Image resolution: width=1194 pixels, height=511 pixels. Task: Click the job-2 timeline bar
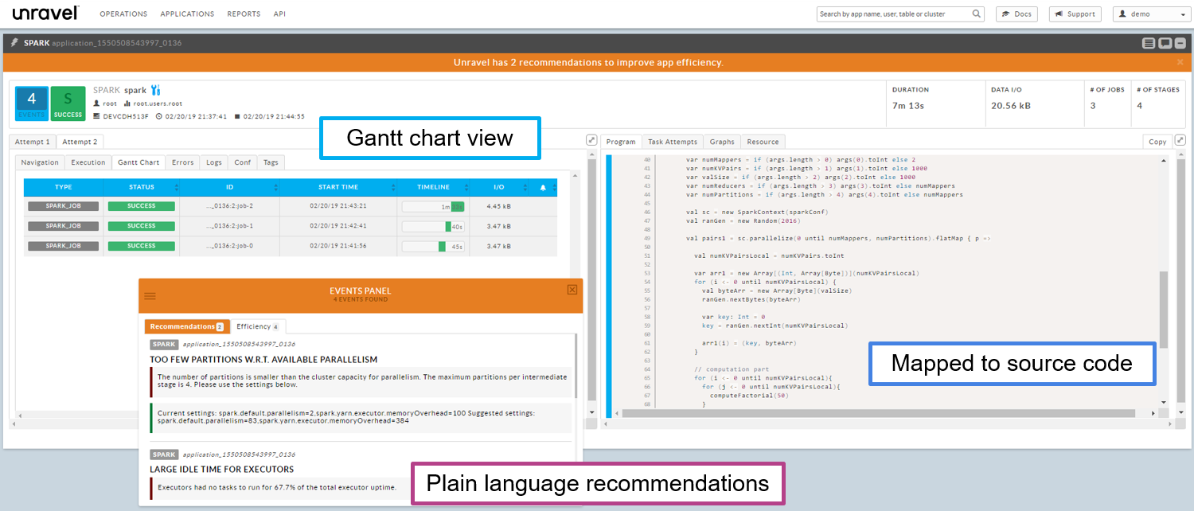tap(433, 206)
